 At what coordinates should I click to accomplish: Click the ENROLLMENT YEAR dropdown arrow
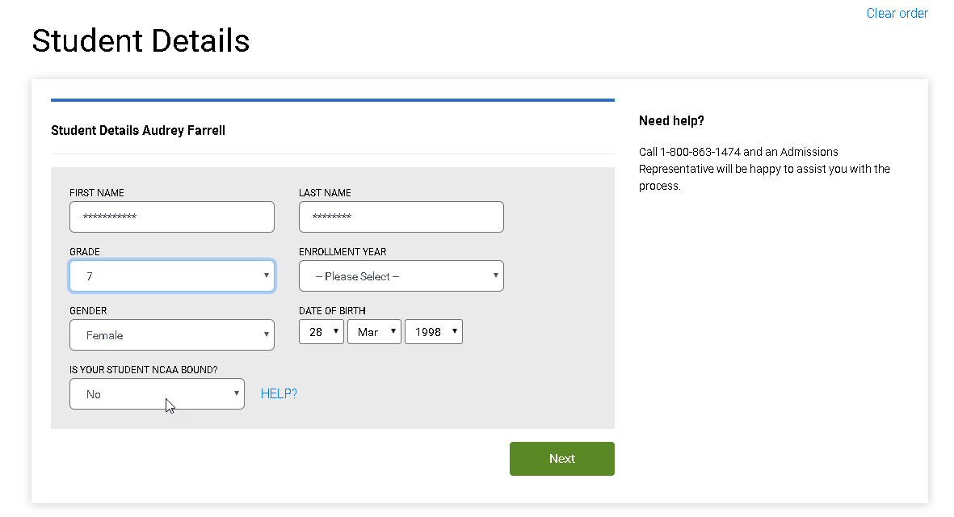(x=496, y=275)
